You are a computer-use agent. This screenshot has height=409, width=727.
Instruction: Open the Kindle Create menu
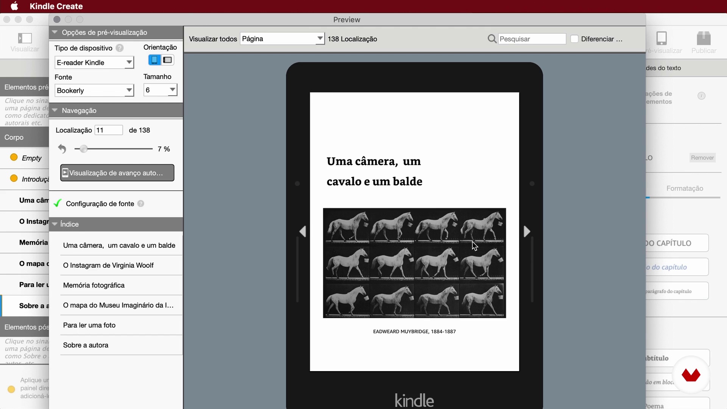(x=56, y=6)
